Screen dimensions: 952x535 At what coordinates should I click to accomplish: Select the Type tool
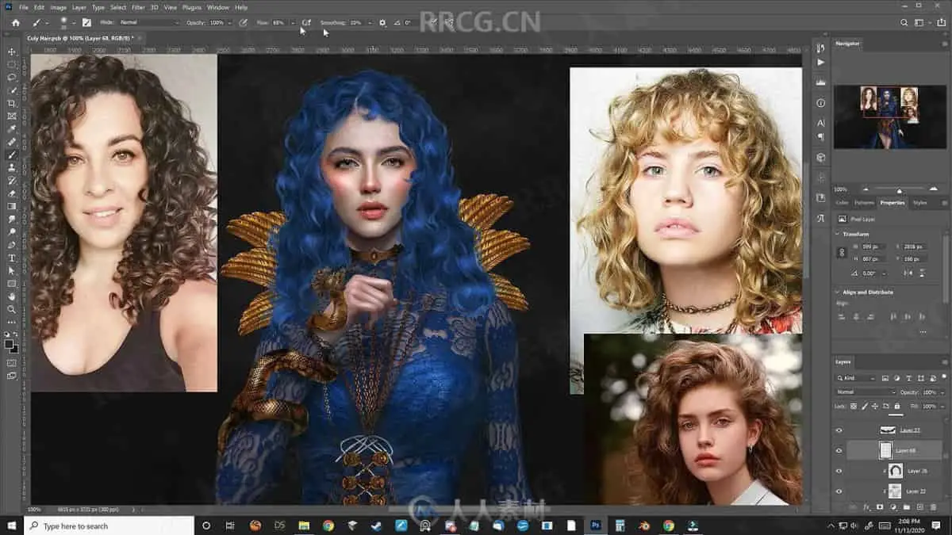(x=12, y=258)
